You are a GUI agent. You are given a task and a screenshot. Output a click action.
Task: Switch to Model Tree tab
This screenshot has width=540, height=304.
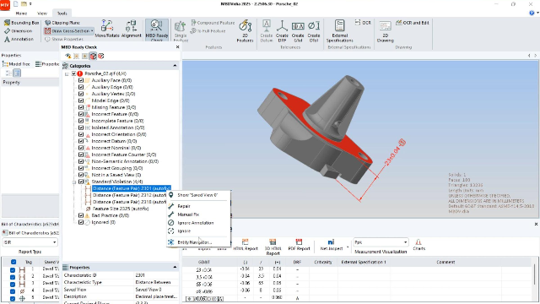tap(17, 64)
